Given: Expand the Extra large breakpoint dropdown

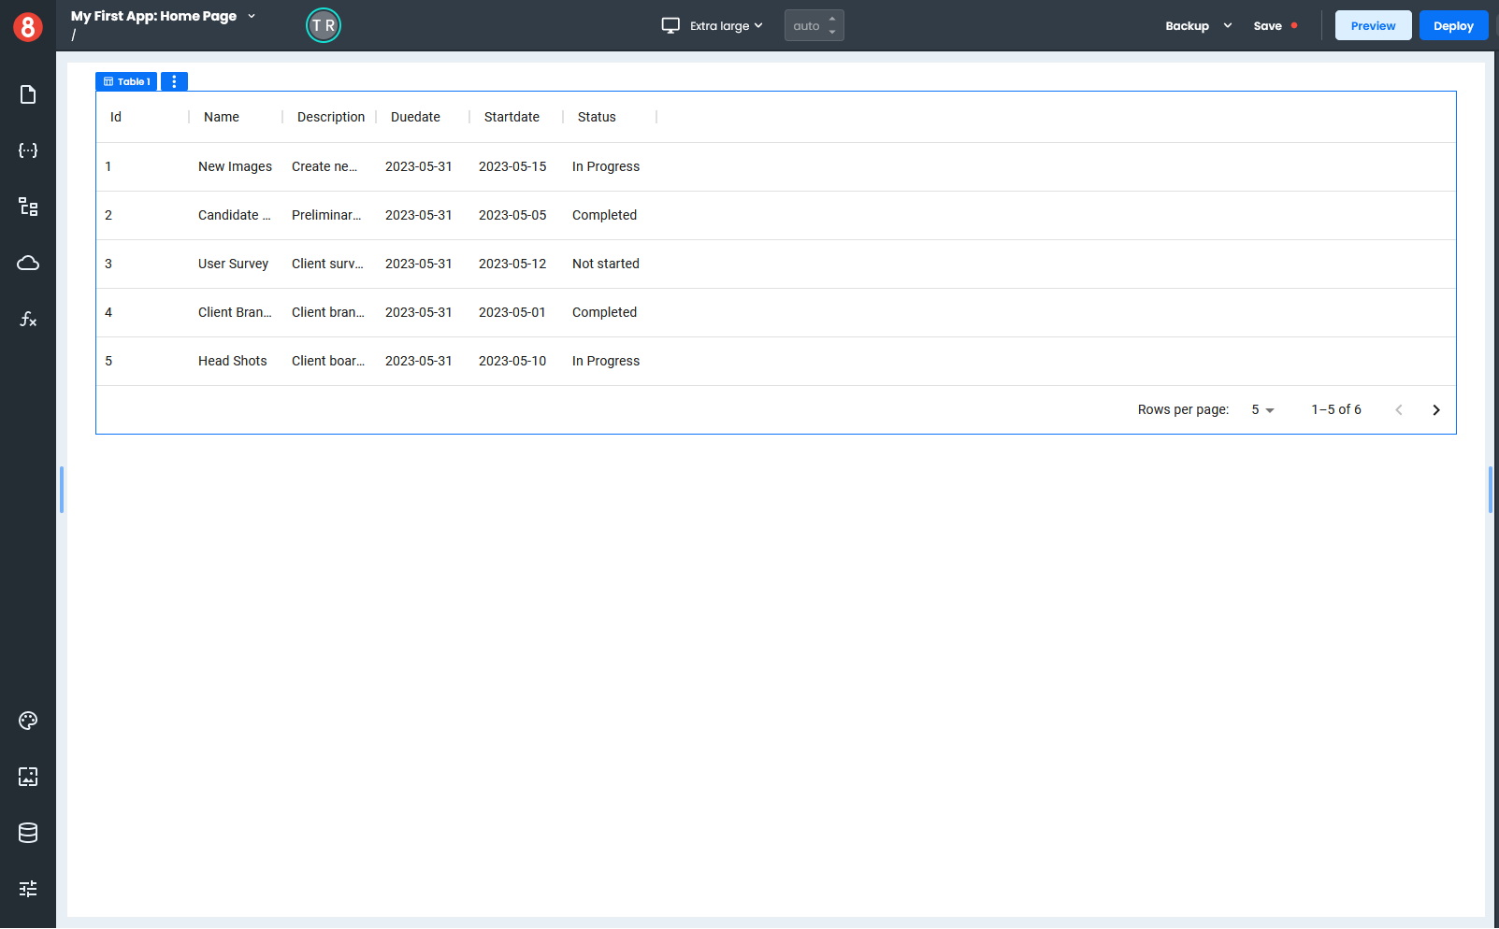Looking at the screenshot, I should (x=713, y=26).
